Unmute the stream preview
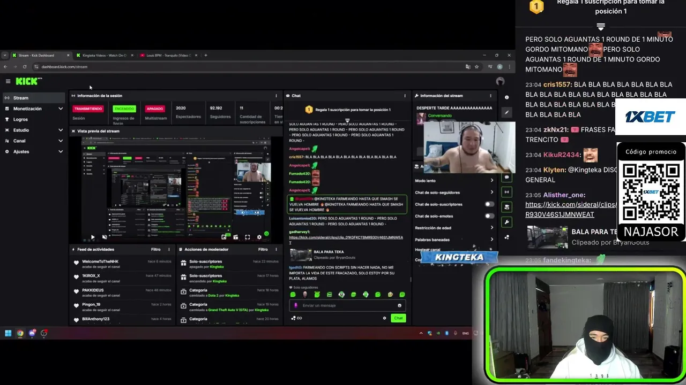 [105, 237]
